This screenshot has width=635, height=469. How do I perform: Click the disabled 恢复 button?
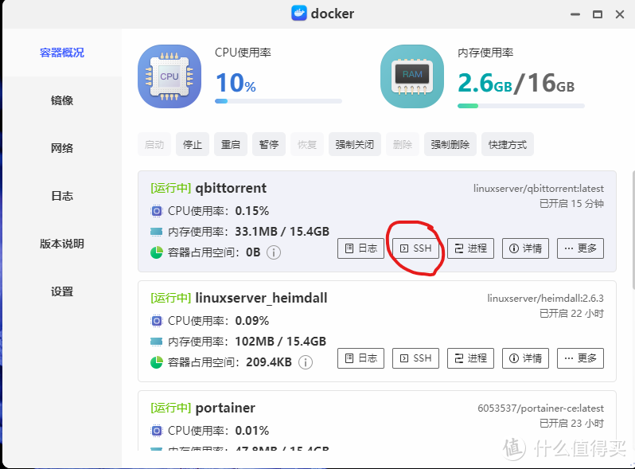[x=307, y=144]
